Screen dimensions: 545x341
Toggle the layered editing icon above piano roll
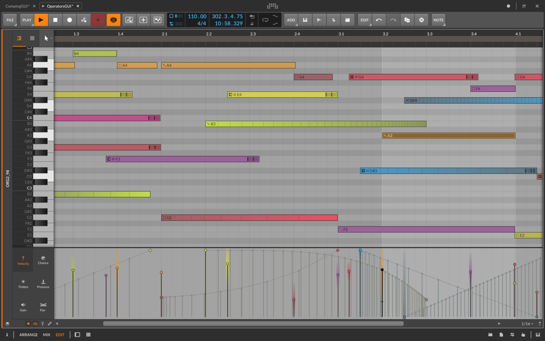[19, 38]
